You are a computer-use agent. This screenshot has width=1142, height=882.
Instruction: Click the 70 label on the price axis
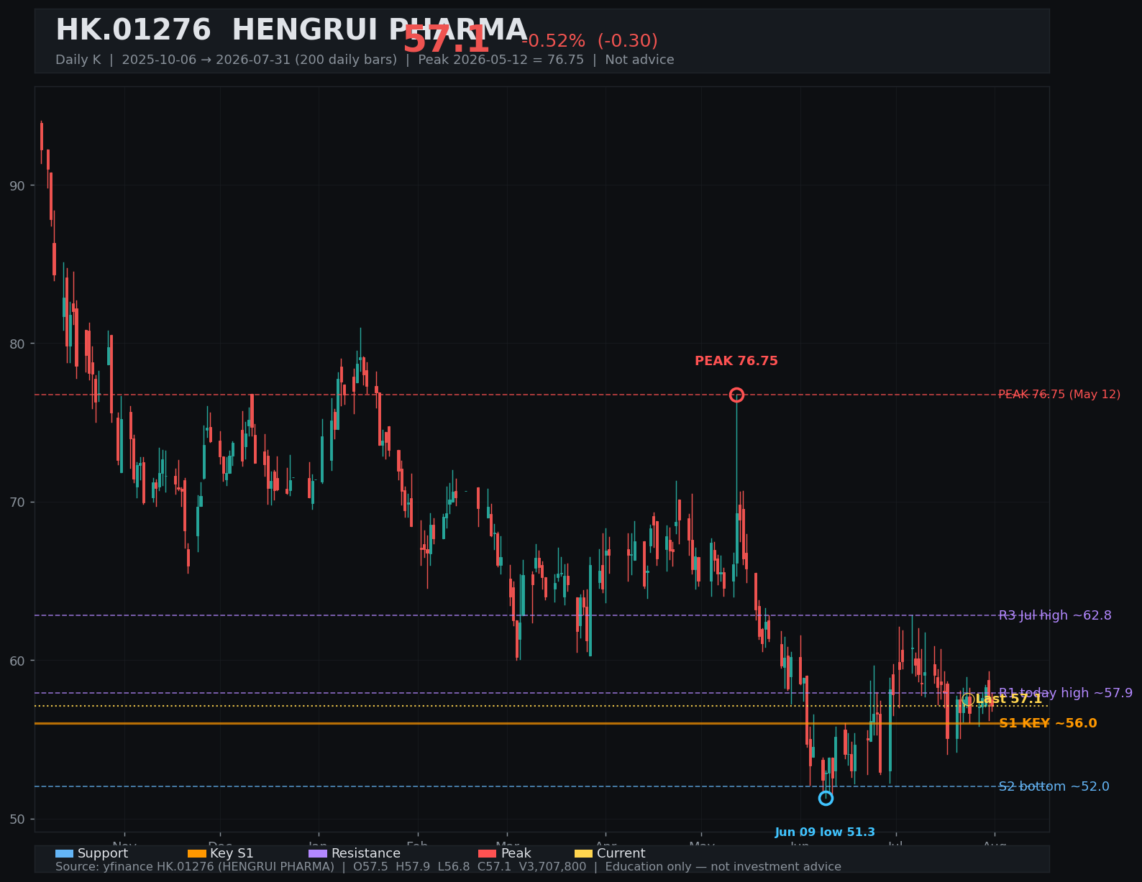(17, 502)
